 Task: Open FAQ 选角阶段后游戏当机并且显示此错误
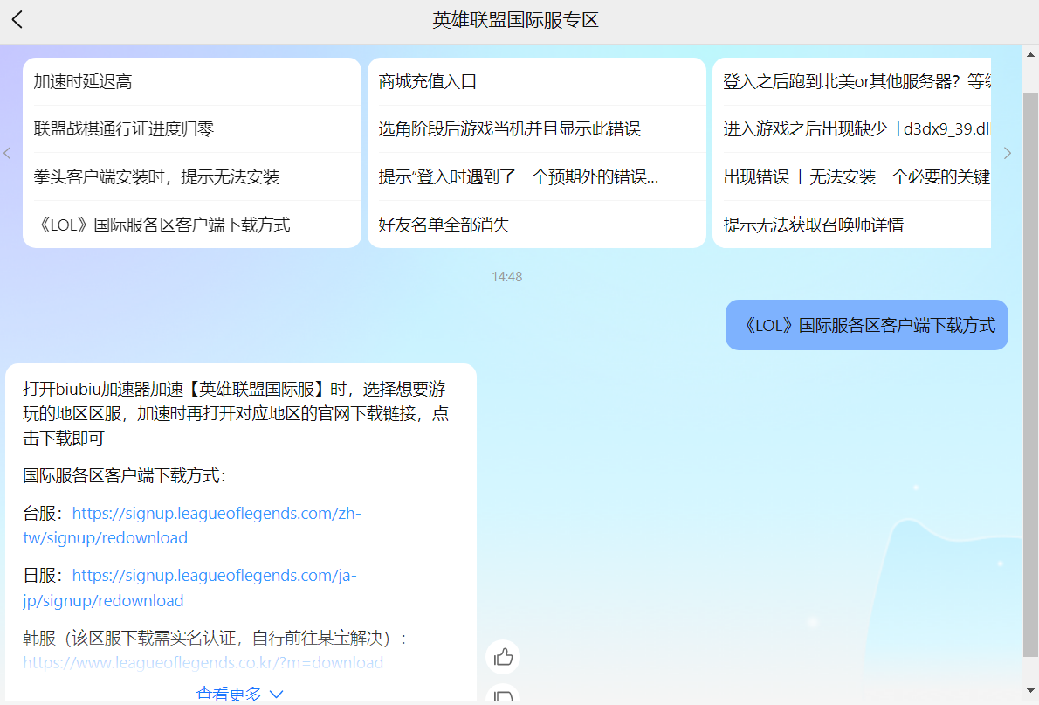pos(537,128)
